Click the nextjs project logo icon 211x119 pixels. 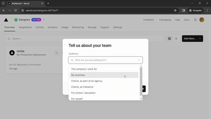point(12,53)
